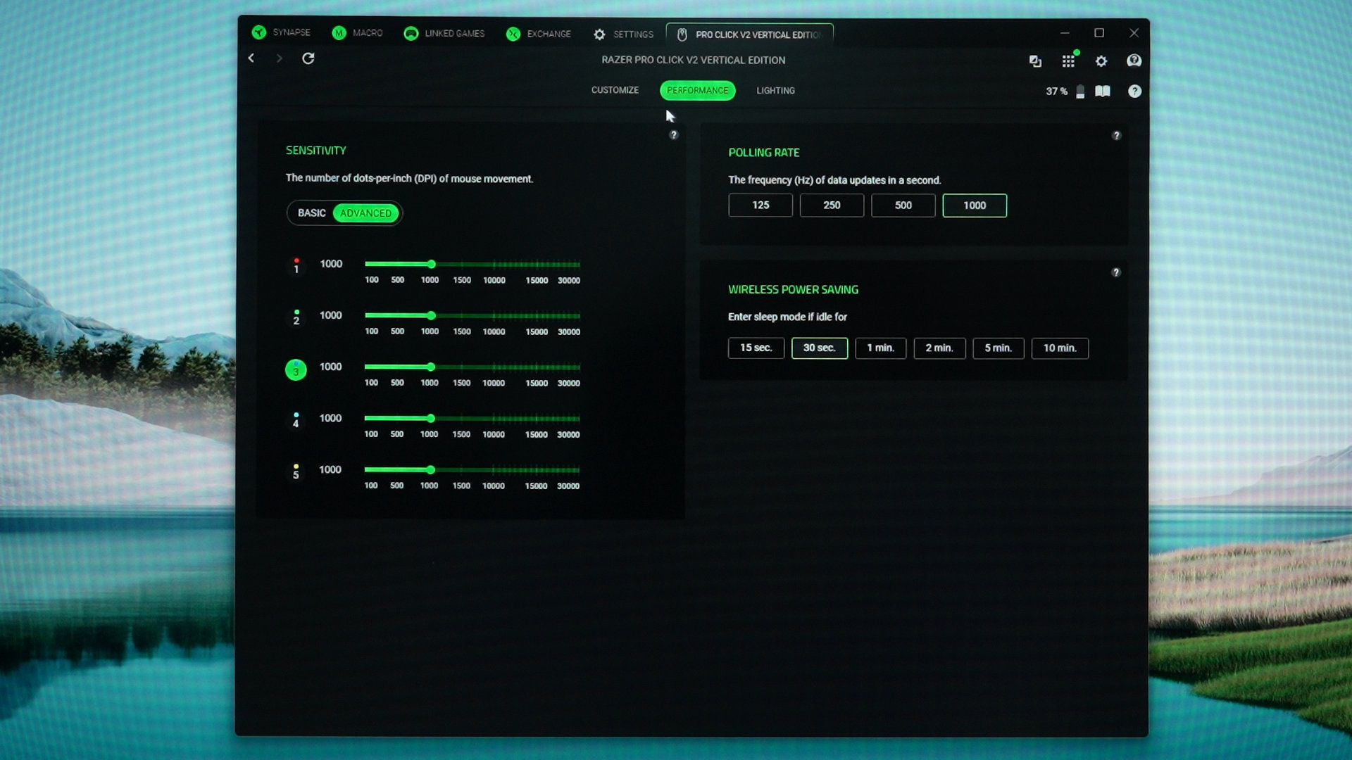Image resolution: width=1352 pixels, height=760 pixels.
Task: Click the stage 1 DPI slider handle
Action: [x=432, y=264]
